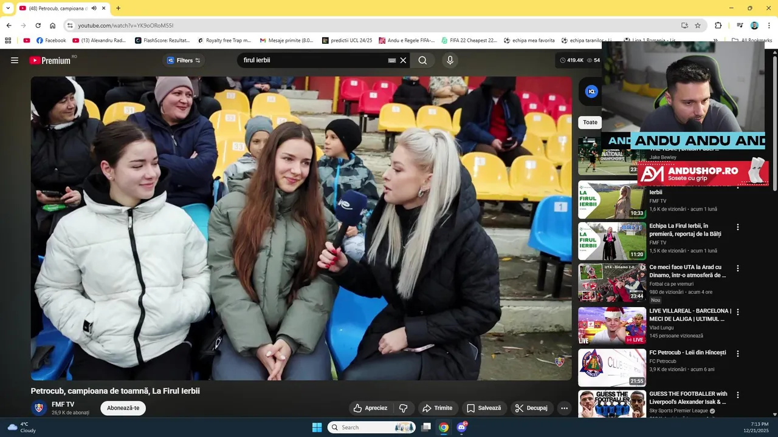This screenshot has width=778, height=437.
Task: Open Chrome media controls icon
Action: point(740,25)
